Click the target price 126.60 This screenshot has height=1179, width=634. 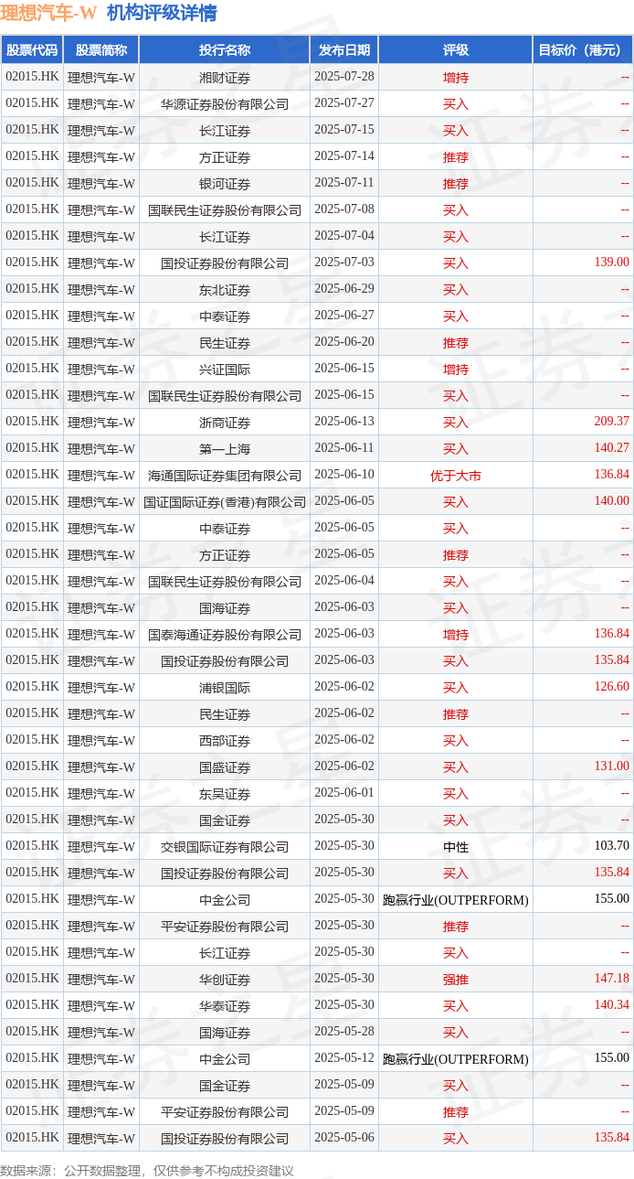click(x=611, y=687)
